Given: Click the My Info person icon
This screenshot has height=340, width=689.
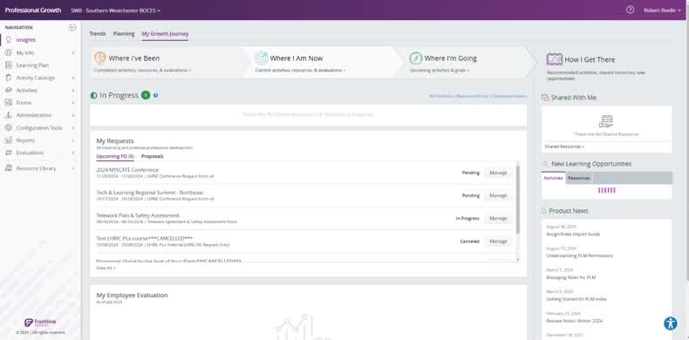Looking at the screenshot, I should click(9, 52).
